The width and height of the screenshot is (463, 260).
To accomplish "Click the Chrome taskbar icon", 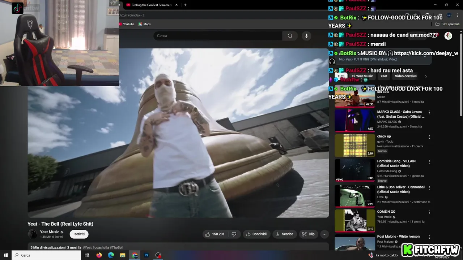I will pyautogui.click(x=135, y=255).
